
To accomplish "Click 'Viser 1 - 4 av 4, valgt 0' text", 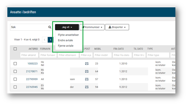I will click(27, 40).
